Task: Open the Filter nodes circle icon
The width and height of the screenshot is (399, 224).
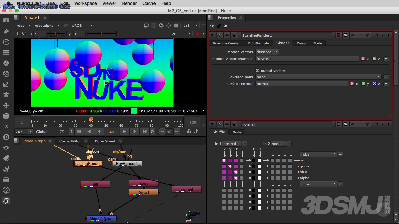Action: pos(6,74)
